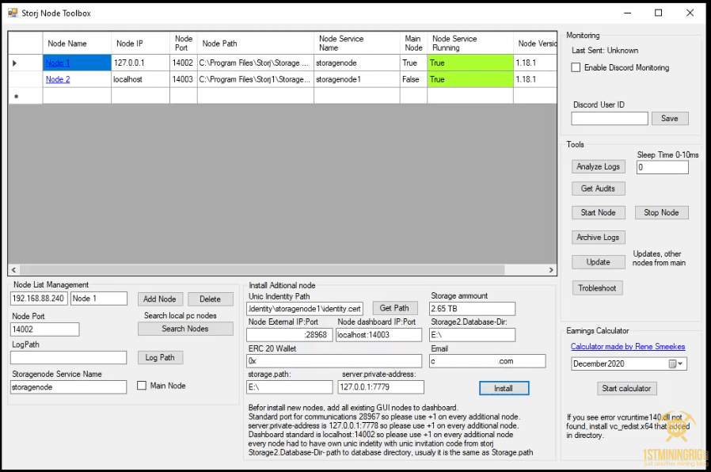Enable Discord Monitoring checkbox
711x472 pixels.
click(576, 67)
